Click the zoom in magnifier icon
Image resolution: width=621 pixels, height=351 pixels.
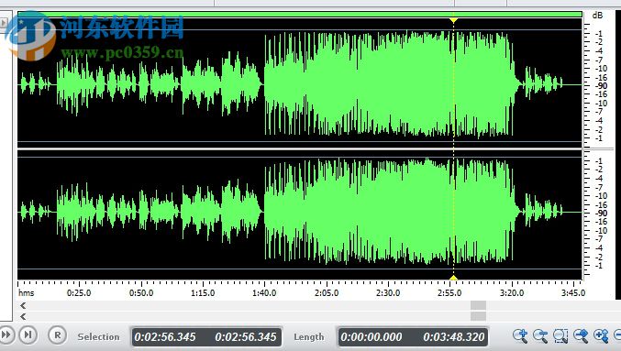(519, 336)
